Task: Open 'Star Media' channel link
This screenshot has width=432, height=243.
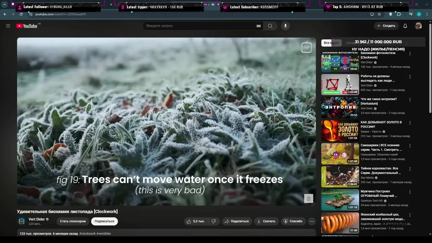Action: (x=367, y=178)
